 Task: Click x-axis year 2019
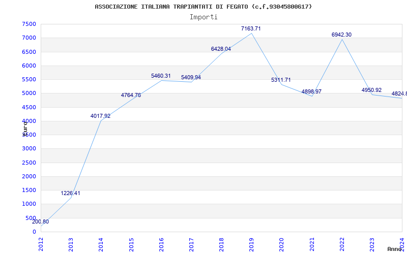pos(251,244)
